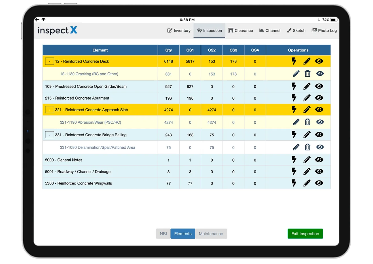
Task: Collapse the 321 Reinforced Concrete Approach Slab row
Action: point(49,110)
